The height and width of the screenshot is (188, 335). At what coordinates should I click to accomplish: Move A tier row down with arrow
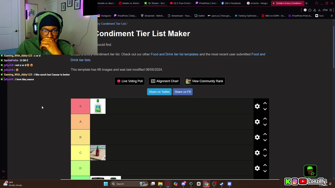pyautogui.click(x=265, y=125)
